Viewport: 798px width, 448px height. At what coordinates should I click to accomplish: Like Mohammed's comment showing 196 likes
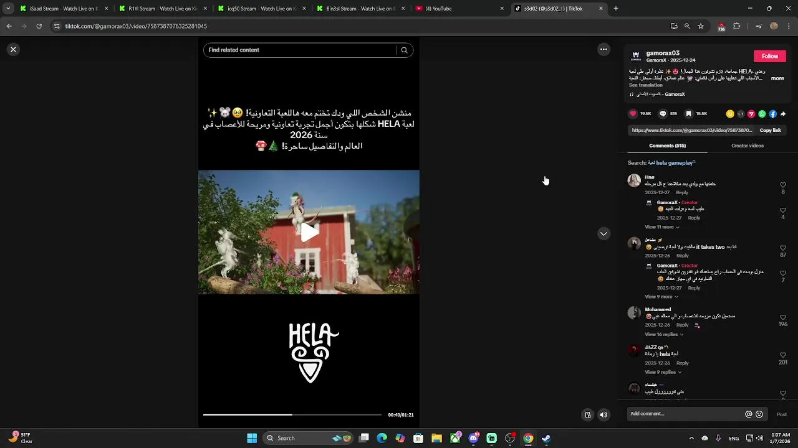click(783, 317)
